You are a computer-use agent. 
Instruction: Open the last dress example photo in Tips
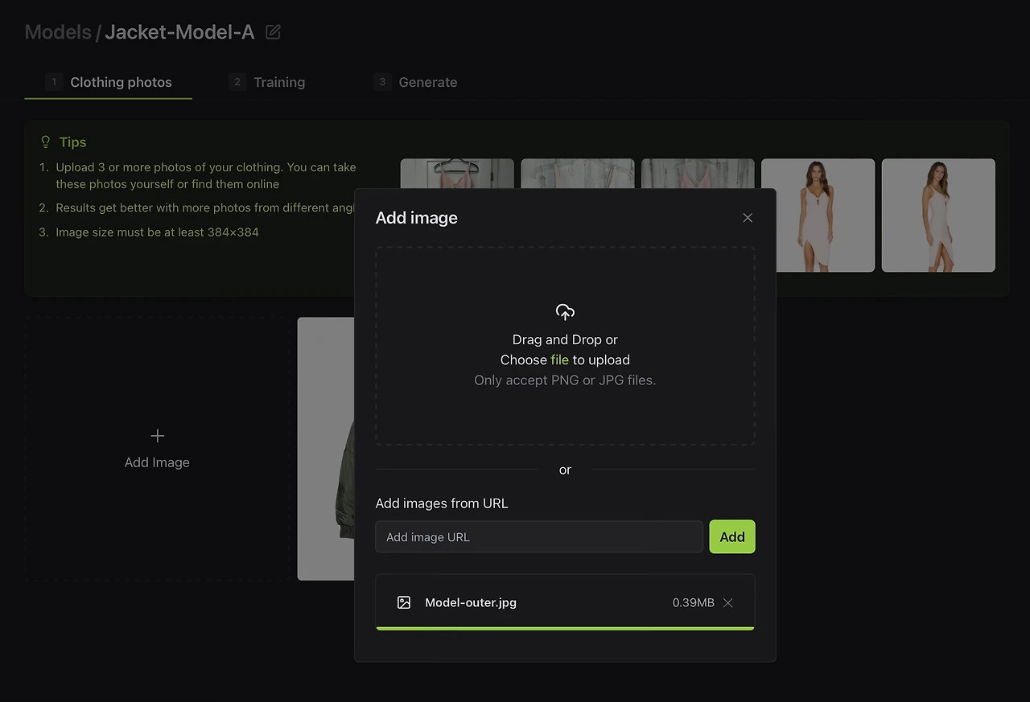[x=938, y=216]
